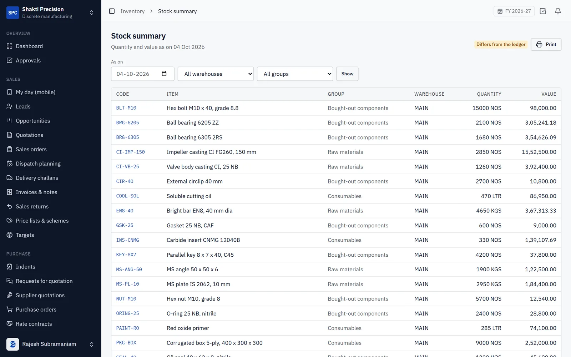Open item code BRG-6205
Screen dimensions: 571x357
[127, 122]
